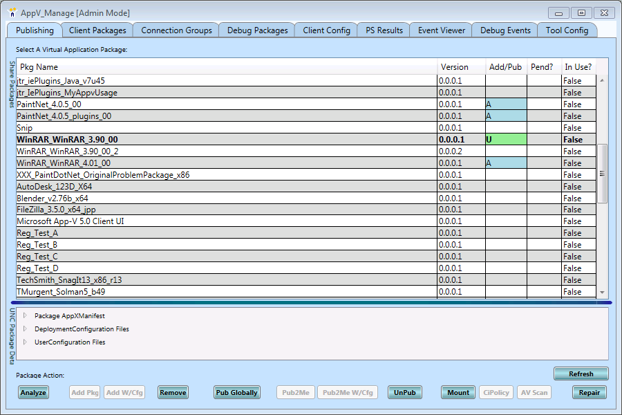
Task: Sort by the Pkg Name column header
Action: tap(226, 67)
